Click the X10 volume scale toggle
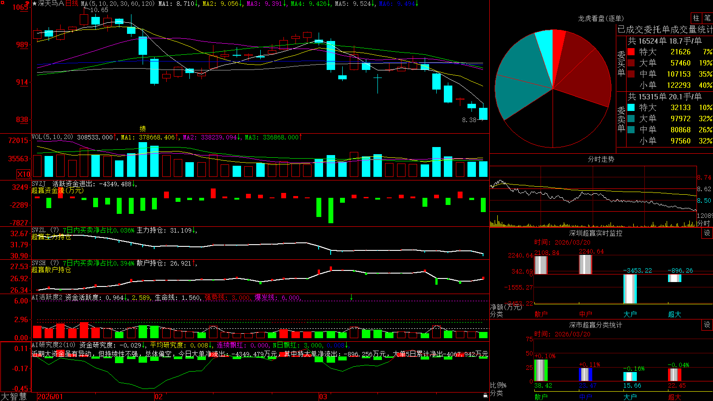 click(x=24, y=174)
